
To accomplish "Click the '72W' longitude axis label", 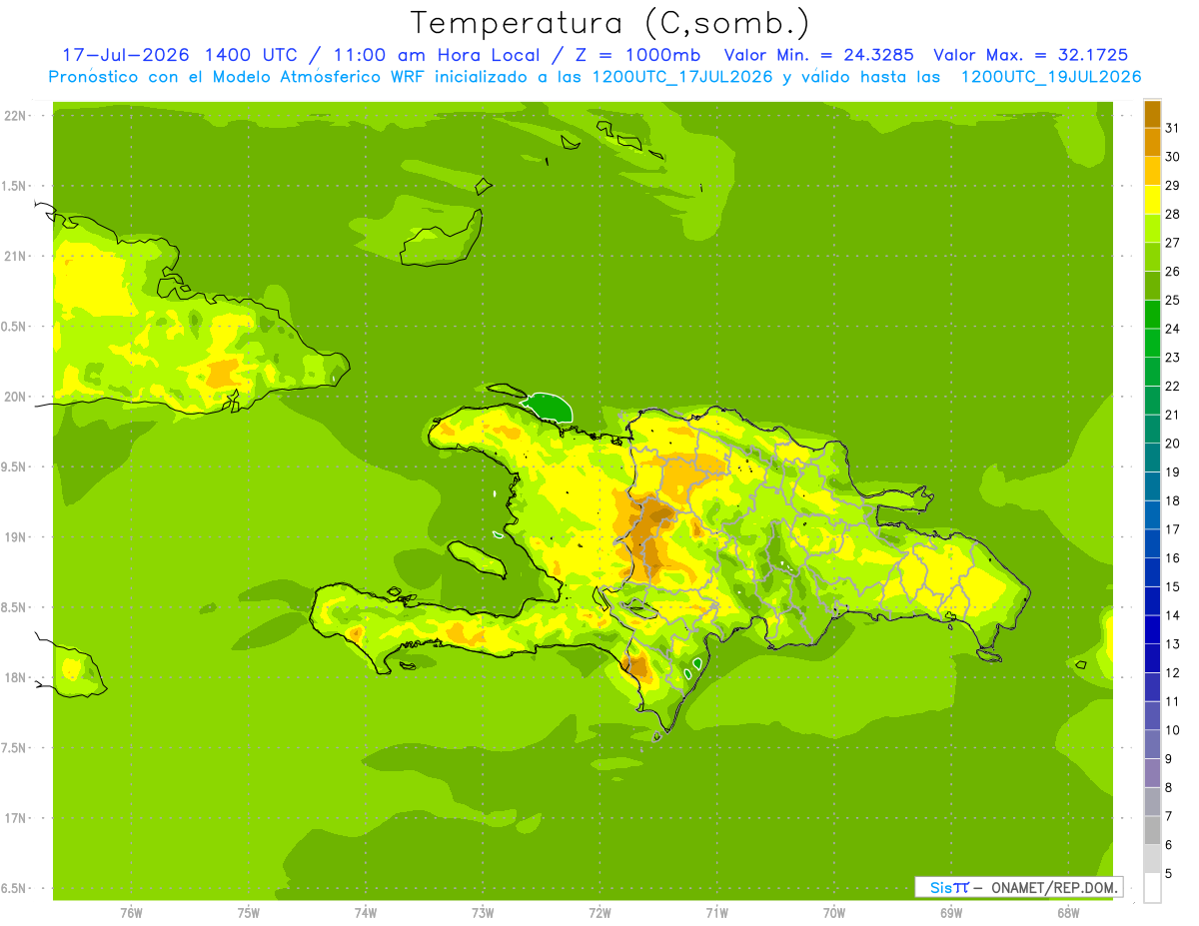I will [x=600, y=913].
